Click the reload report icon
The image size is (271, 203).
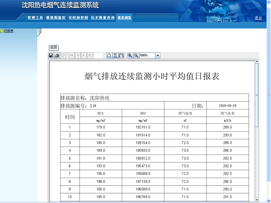[63, 56]
